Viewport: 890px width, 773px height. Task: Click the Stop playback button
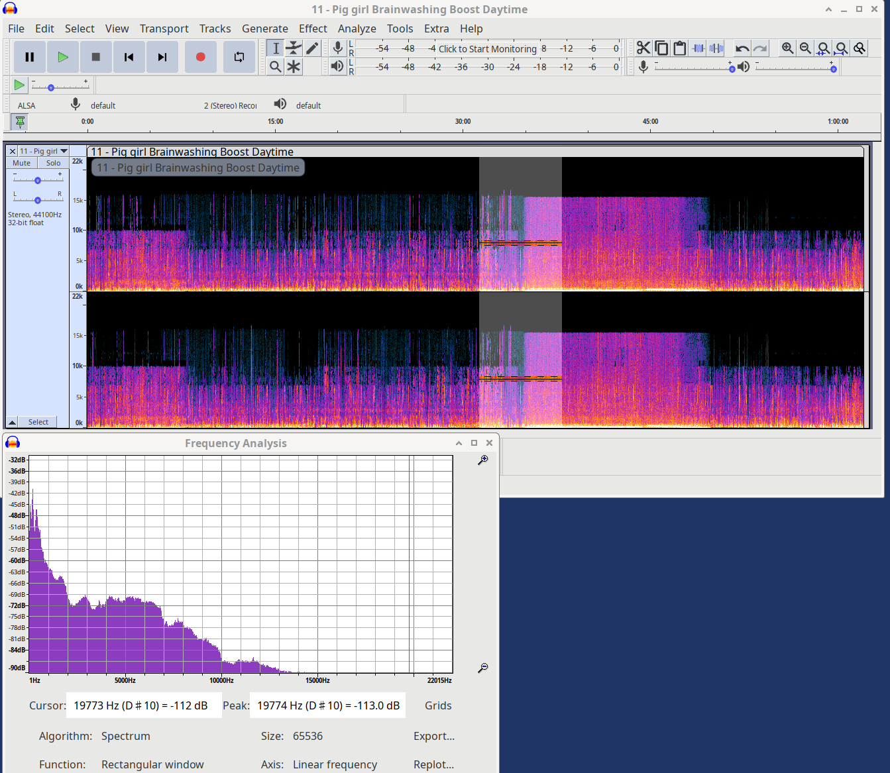96,57
